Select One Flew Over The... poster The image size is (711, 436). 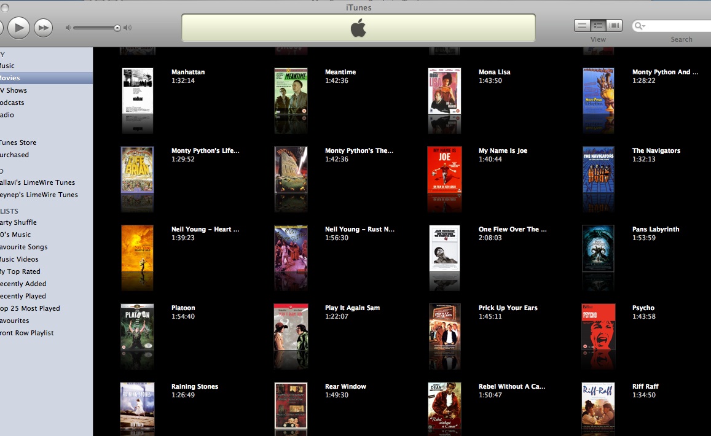point(445,248)
